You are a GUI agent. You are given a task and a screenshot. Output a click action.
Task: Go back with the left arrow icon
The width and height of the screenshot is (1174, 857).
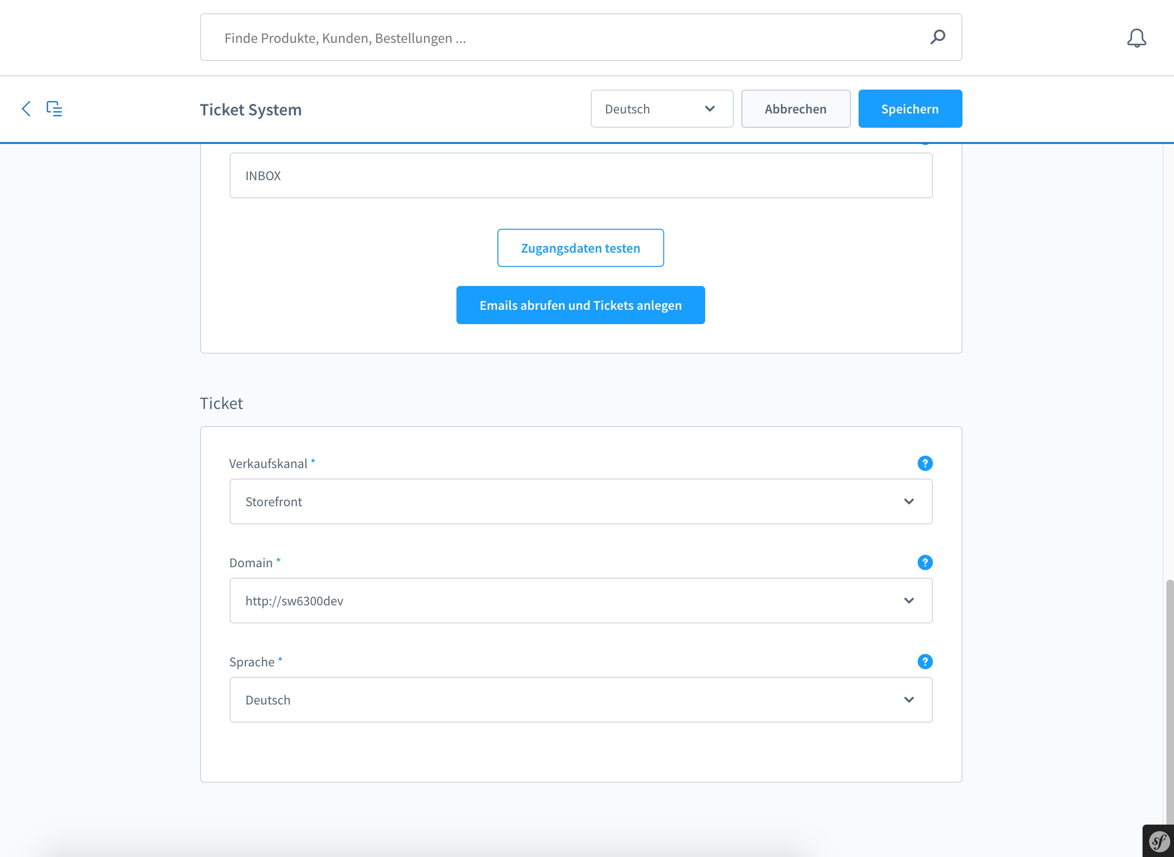pos(26,108)
